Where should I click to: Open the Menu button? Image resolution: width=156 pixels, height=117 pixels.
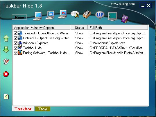(19, 17)
